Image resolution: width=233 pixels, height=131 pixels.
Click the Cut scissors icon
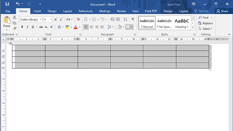tap(14, 17)
